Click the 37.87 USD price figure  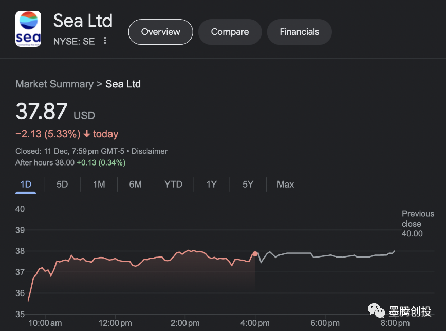coord(42,112)
